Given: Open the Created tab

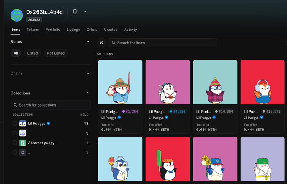Looking at the screenshot, I should (x=111, y=30).
